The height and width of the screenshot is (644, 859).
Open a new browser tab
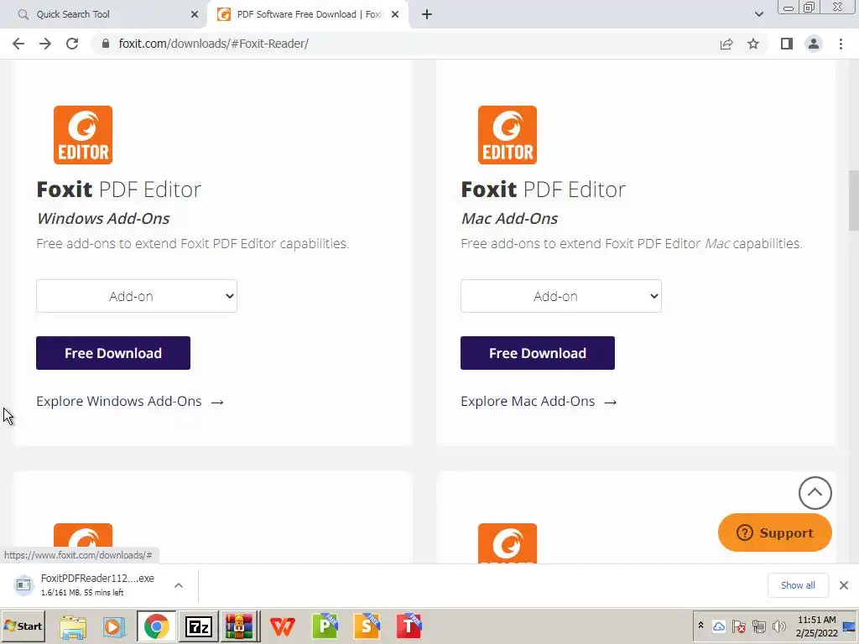point(427,15)
